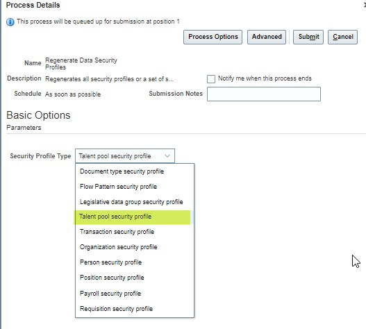The width and height of the screenshot is (366, 329).
Task: Close the Process Details dialog
Action: point(365,5)
